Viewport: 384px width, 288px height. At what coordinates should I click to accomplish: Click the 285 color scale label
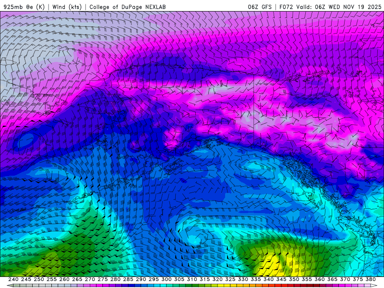click(x=128, y=279)
